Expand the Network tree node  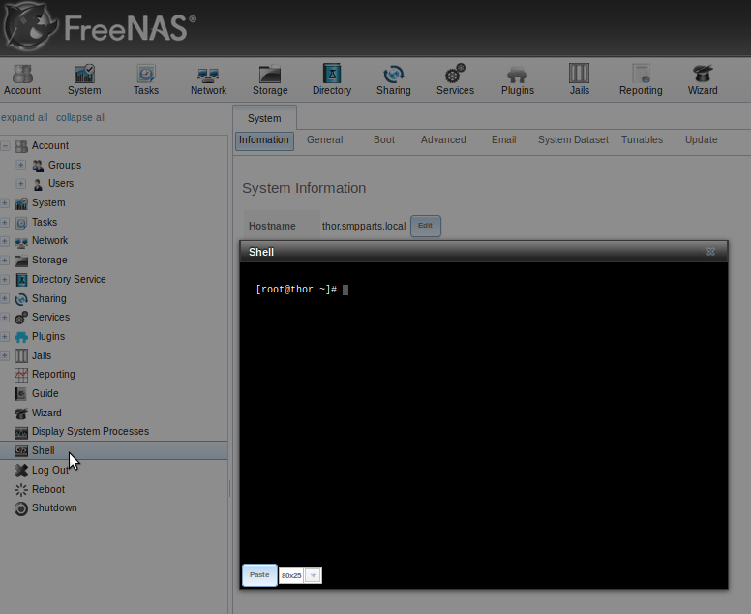(x=5, y=241)
